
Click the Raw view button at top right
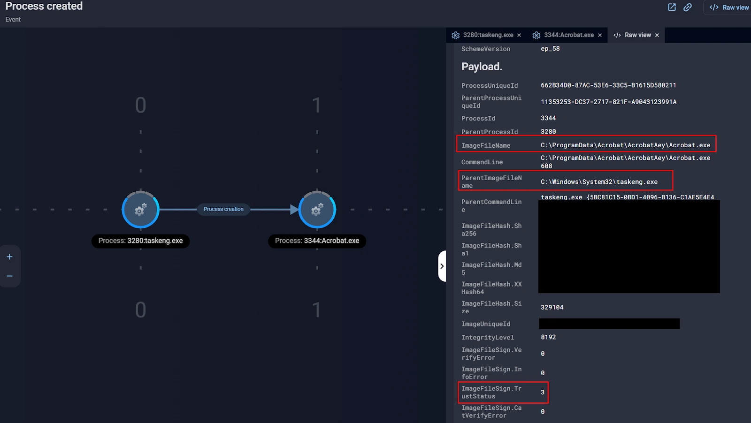coord(729,8)
